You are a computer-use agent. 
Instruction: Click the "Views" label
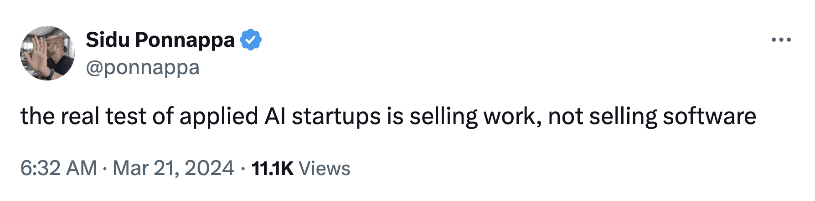pyautogui.click(x=325, y=168)
